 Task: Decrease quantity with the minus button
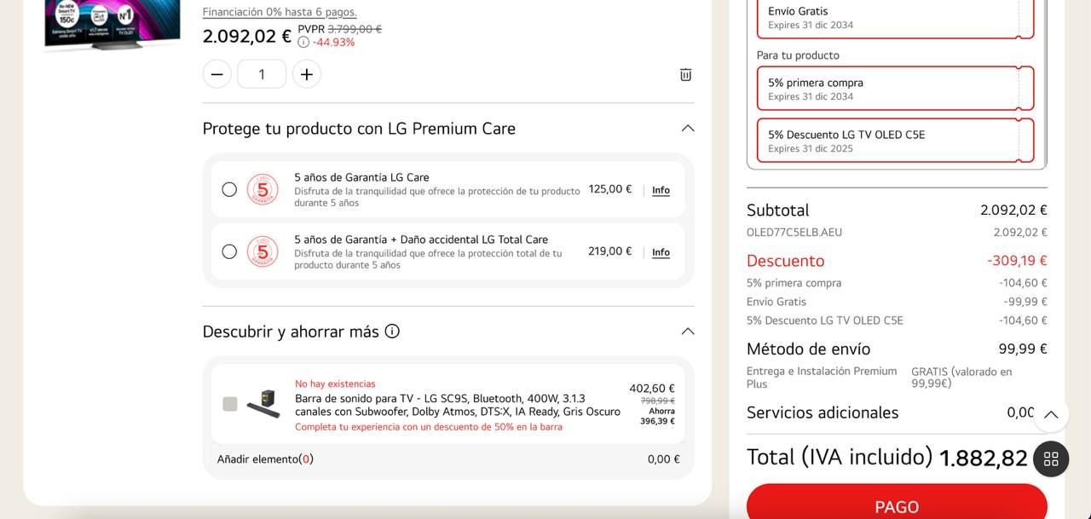click(x=217, y=74)
